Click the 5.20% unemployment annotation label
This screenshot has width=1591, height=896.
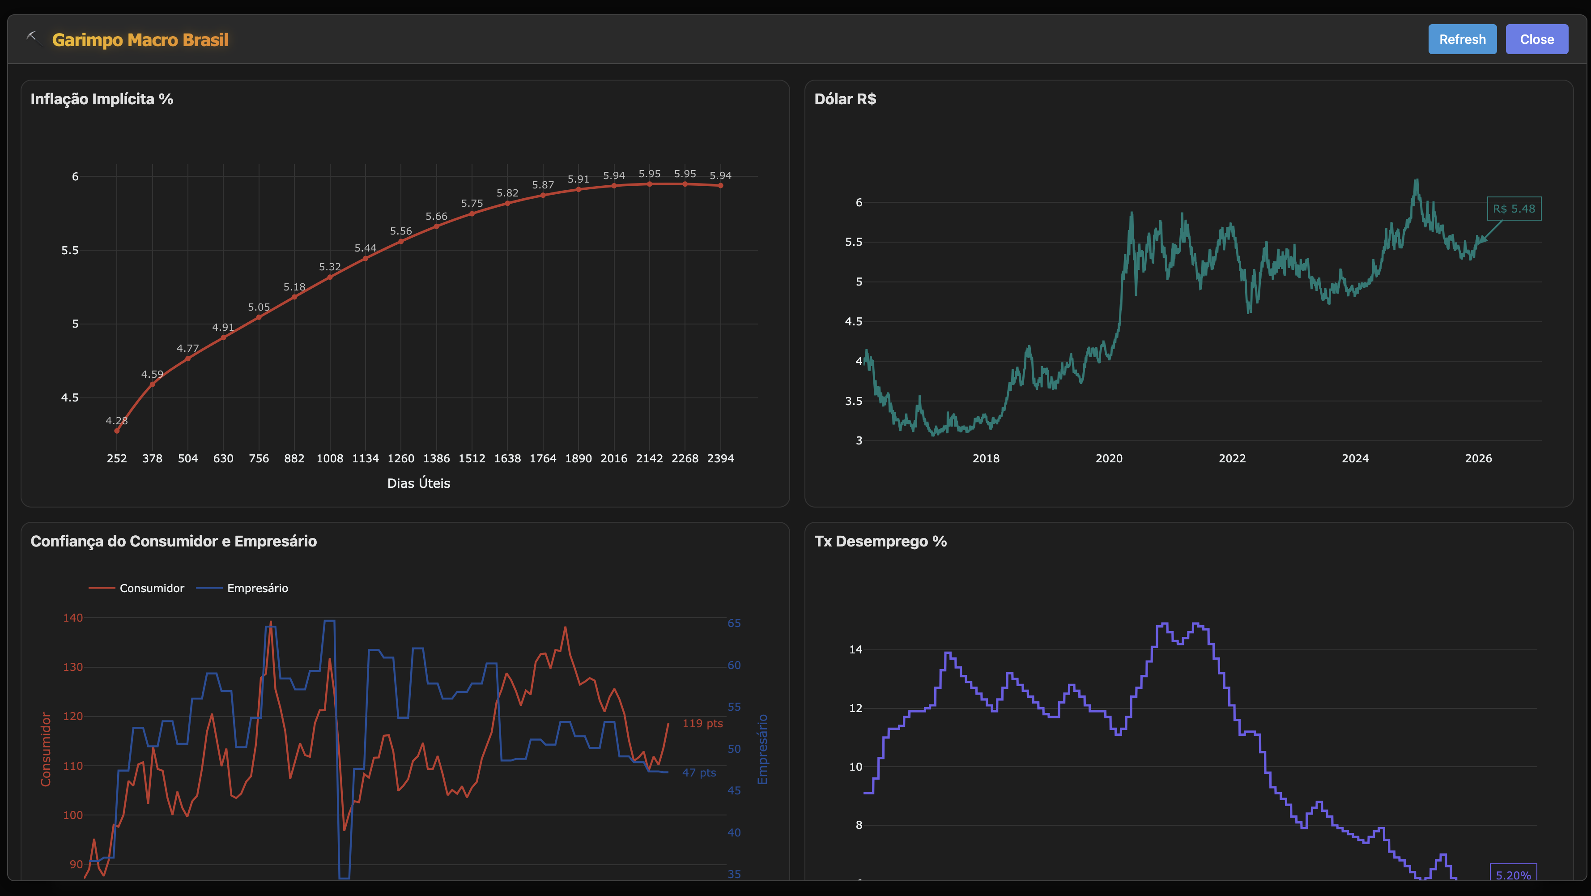(1513, 875)
